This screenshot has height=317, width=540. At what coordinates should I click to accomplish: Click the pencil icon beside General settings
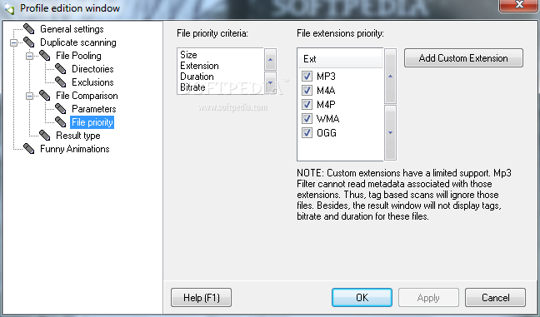(28, 29)
